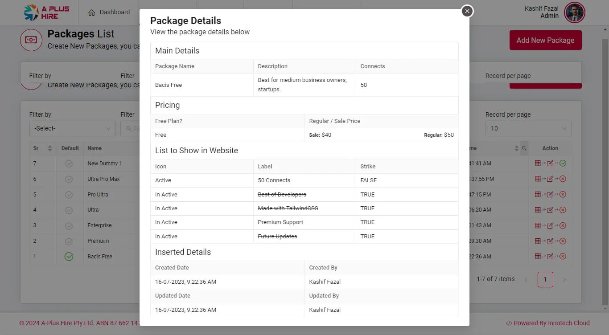
Task: Click edit icon for Ultra Pro Max row
Action: pyautogui.click(x=550, y=179)
